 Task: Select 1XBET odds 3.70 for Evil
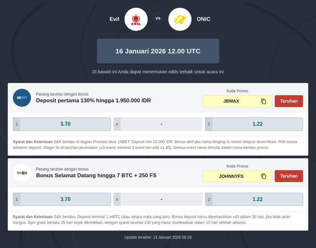click(x=62, y=124)
